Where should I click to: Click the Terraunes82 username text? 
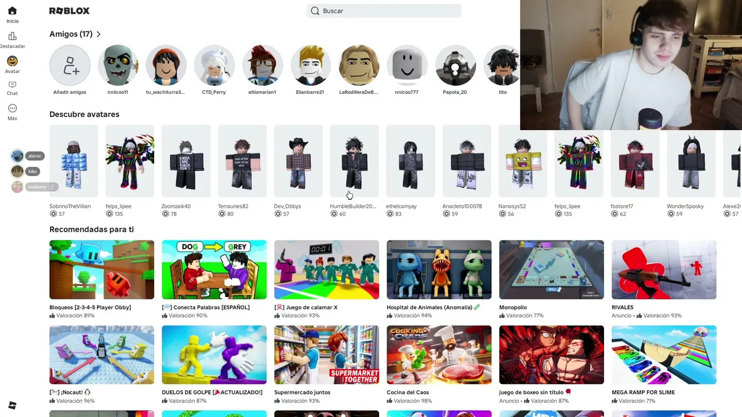coord(233,206)
